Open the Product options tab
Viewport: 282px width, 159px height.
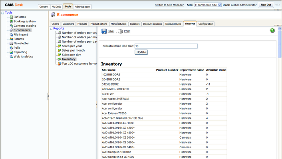pyautogui.click(x=99, y=24)
